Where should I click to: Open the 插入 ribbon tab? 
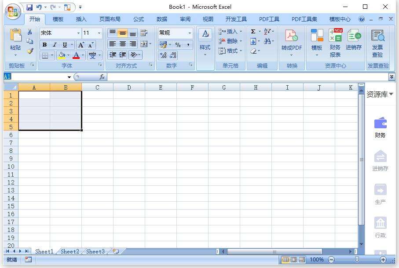81,19
